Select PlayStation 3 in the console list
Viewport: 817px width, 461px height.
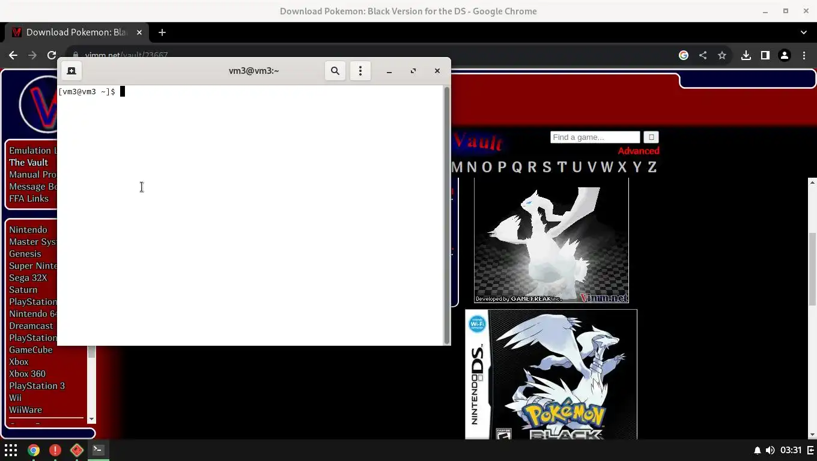(x=37, y=386)
